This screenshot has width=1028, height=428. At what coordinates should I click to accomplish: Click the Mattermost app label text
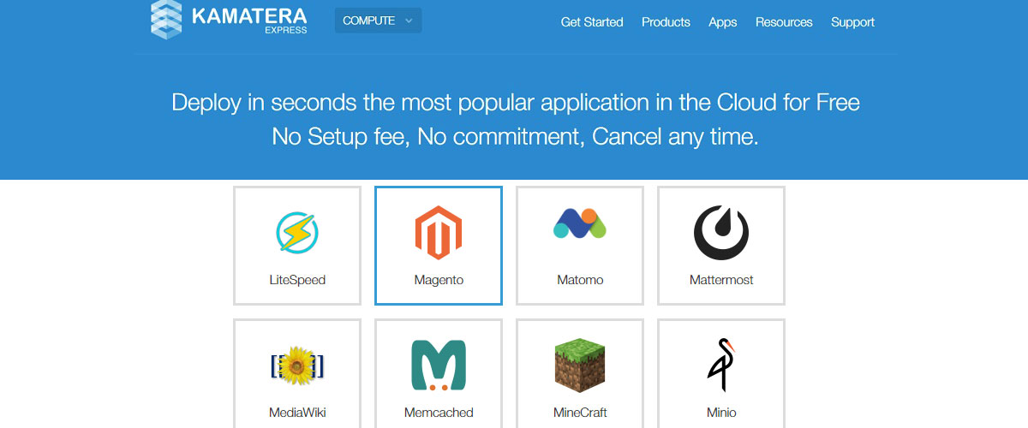tap(721, 280)
